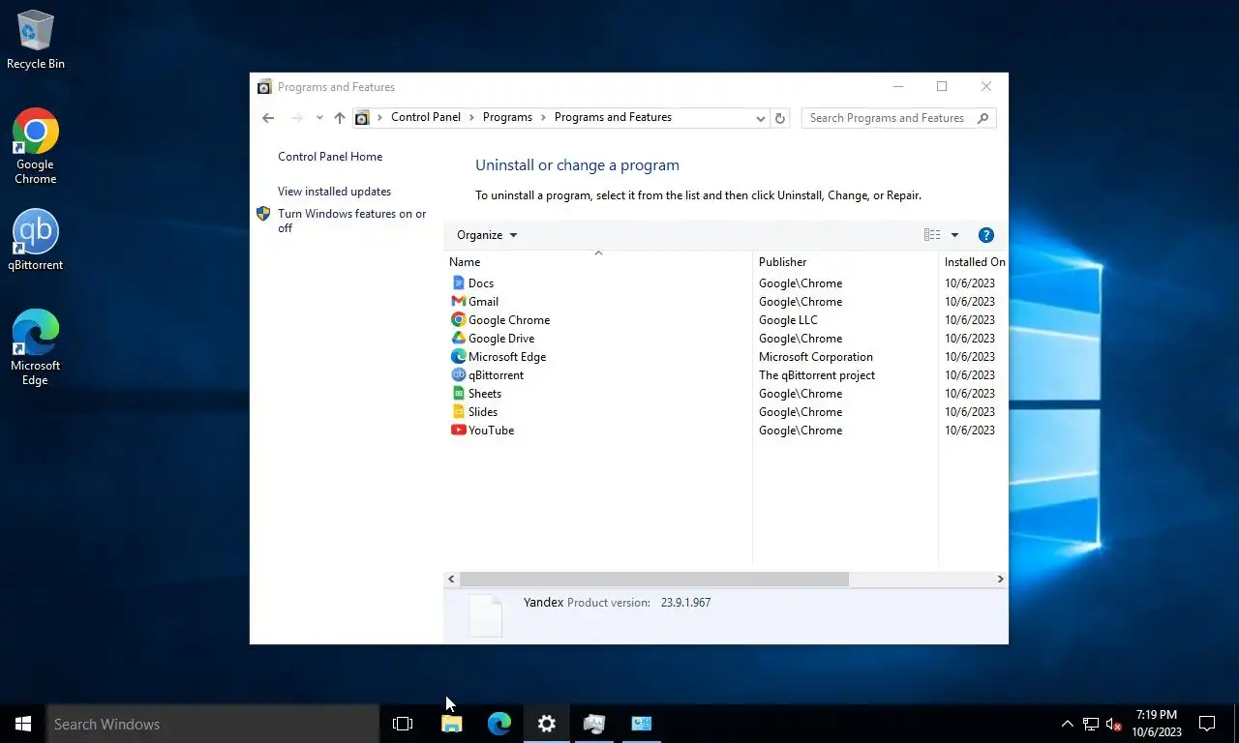Screen dimensions: 1239x743
Task: Expand the More options view arrow
Action: (x=954, y=235)
